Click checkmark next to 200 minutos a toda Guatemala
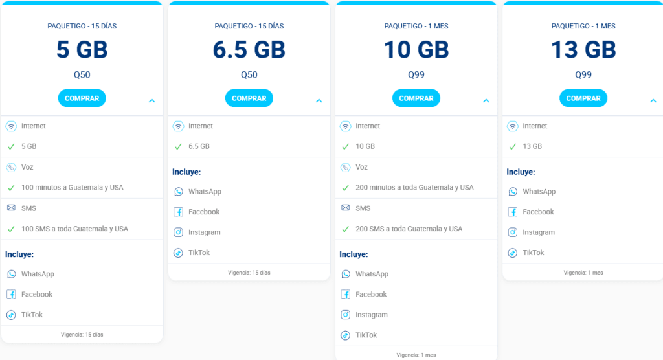The image size is (663, 360). 345,188
